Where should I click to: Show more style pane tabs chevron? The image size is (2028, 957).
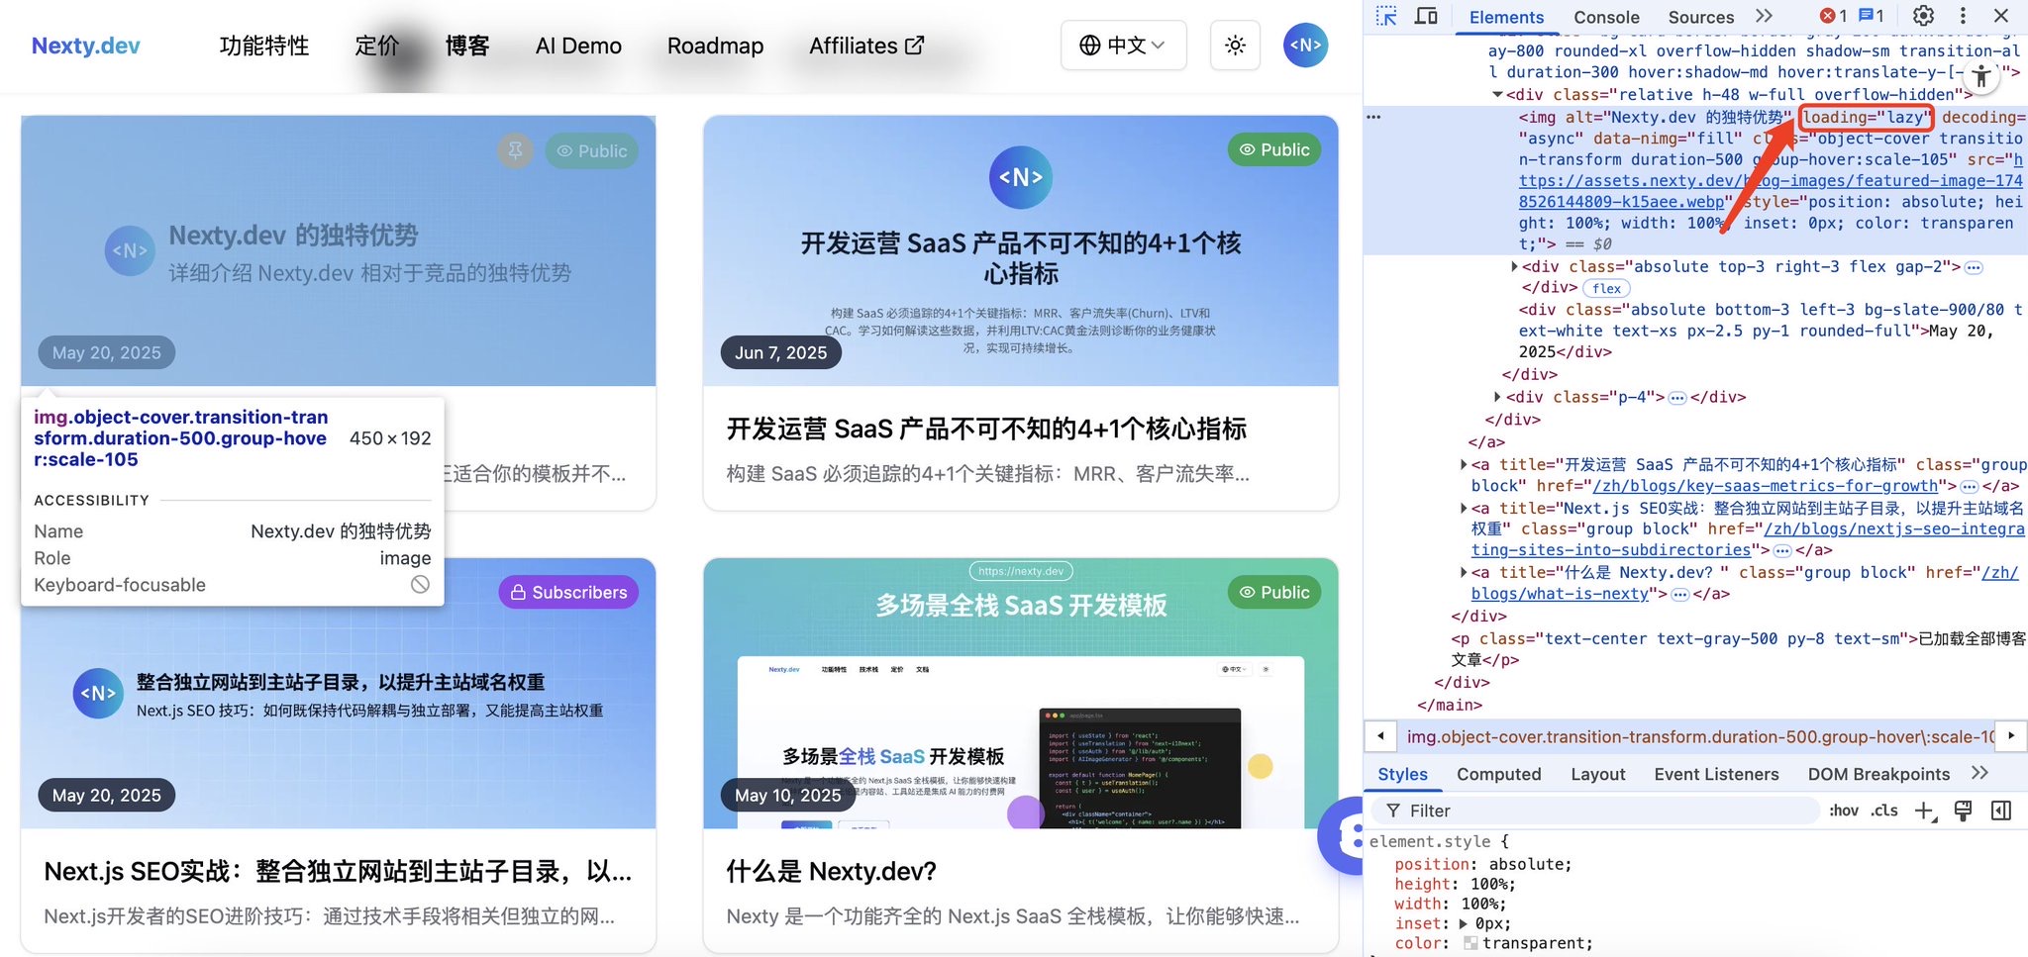pos(1979,773)
